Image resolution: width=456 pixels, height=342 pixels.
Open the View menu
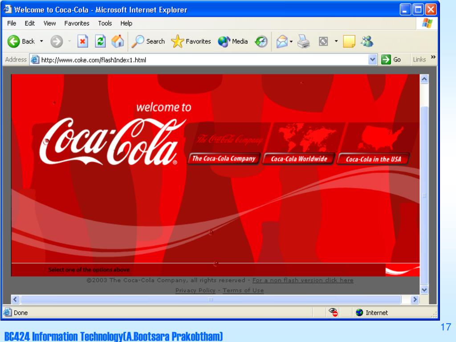click(x=50, y=23)
